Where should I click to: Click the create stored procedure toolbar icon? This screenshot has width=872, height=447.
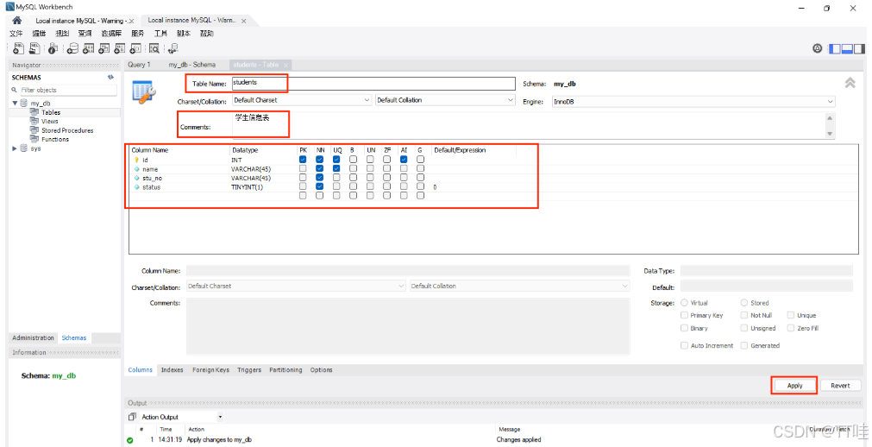[120, 48]
